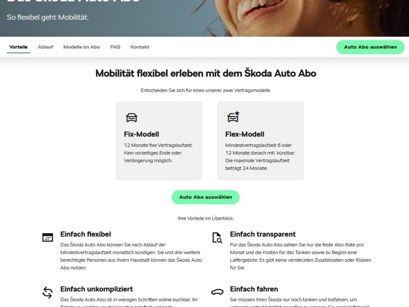This screenshot has width=409, height=307.
Task: Click the car silhouette icon beside Einfach fahren
Action: 217,292
